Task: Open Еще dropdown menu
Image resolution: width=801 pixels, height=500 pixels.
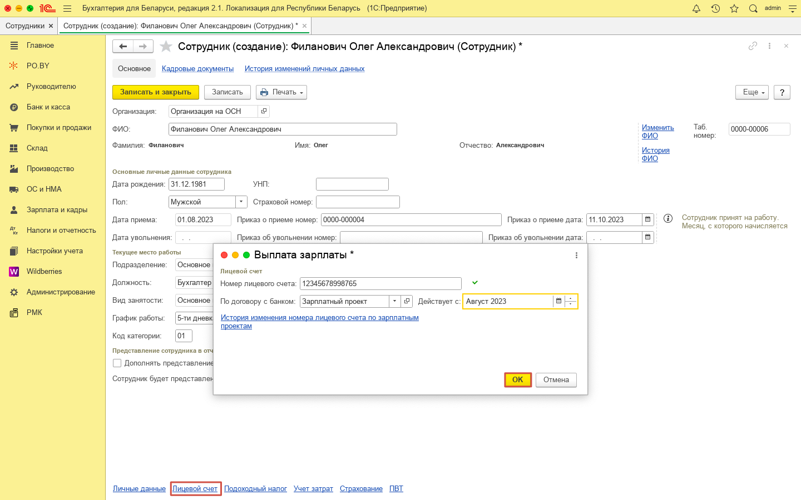Action: tap(752, 92)
